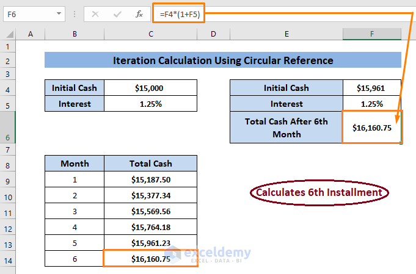416x274 pixels.
Task: Click the Select All corner triangle
Action: pos(9,33)
